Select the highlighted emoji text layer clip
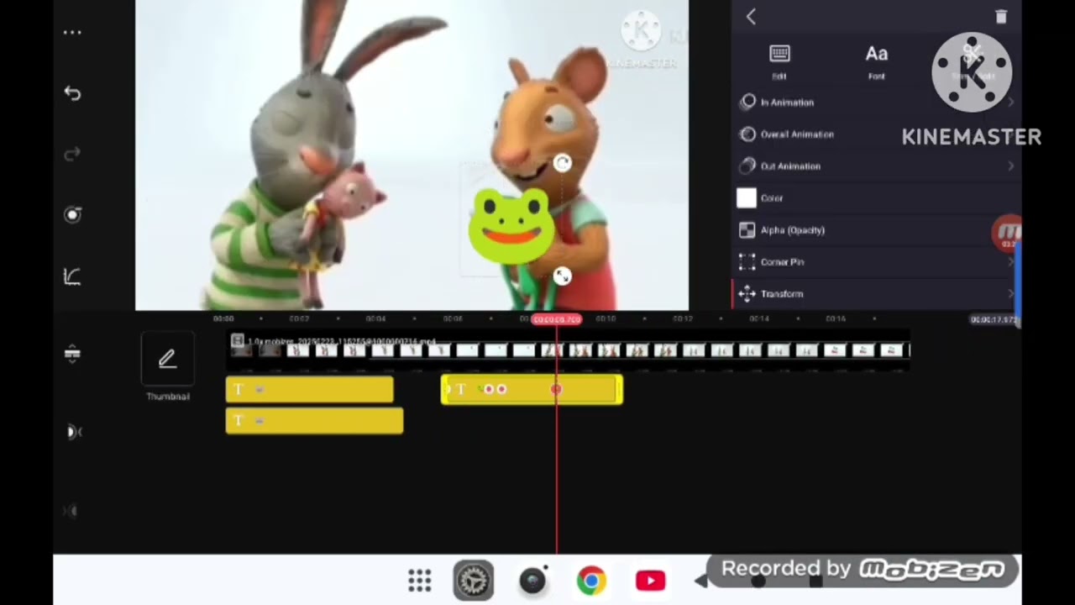1075x605 pixels. pos(532,389)
